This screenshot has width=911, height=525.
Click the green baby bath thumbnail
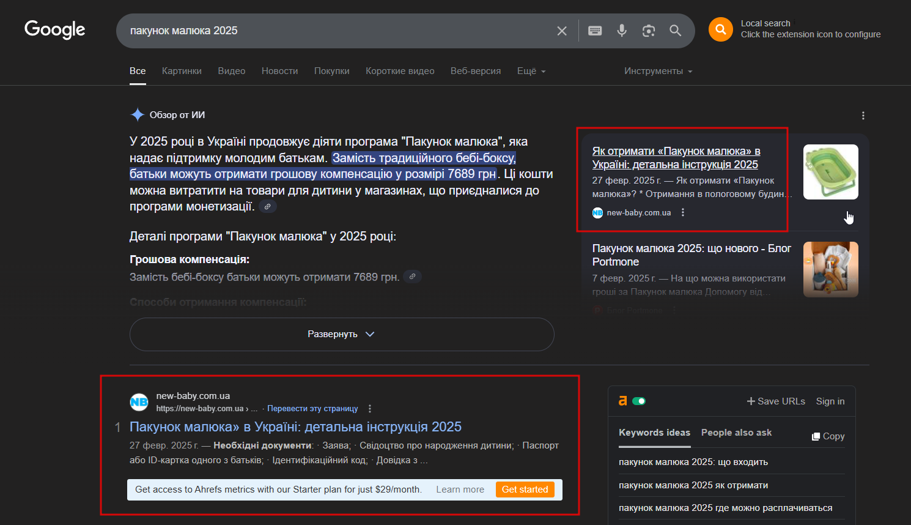click(x=831, y=172)
